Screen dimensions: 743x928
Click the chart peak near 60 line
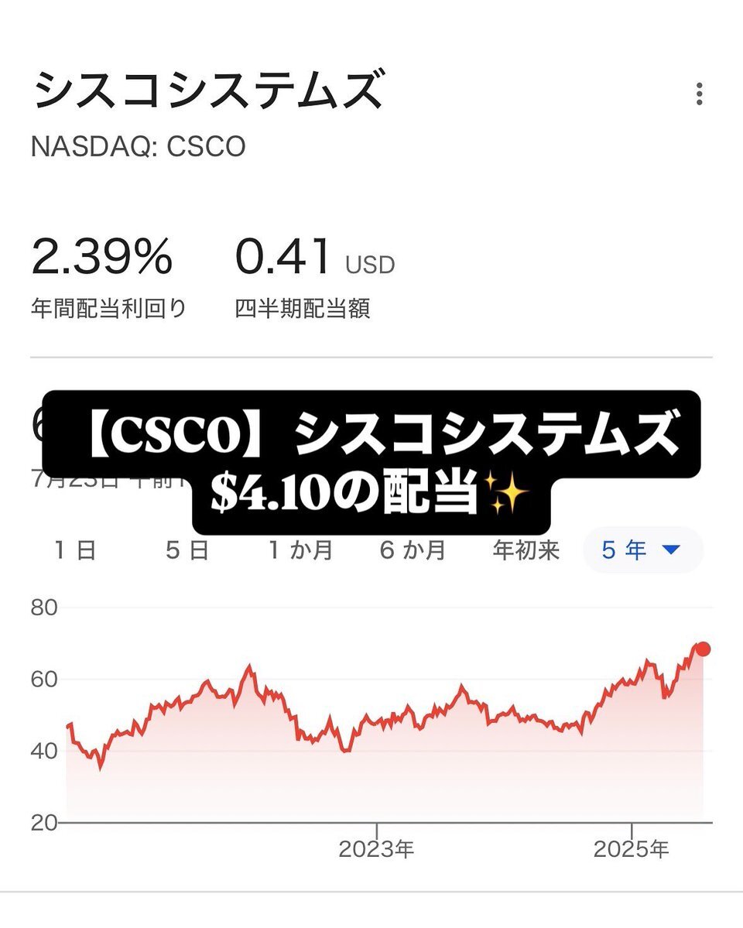[249, 668]
